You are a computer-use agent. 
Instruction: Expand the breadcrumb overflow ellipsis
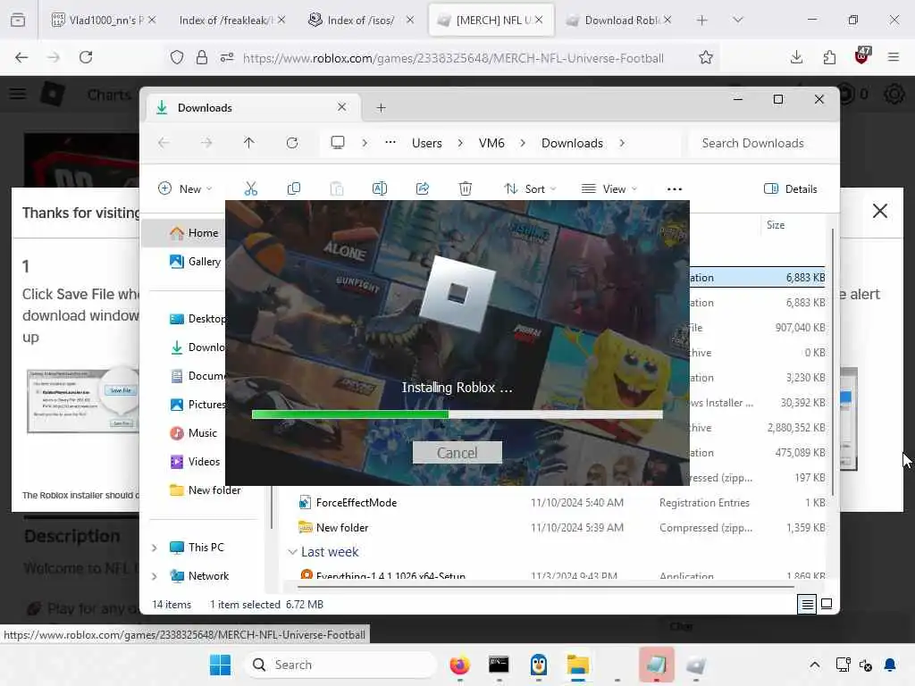pyautogui.click(x=390, y=143)
